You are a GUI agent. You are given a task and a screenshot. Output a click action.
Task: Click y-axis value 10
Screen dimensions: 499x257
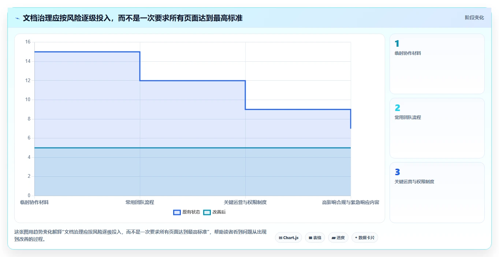[28, 100]
